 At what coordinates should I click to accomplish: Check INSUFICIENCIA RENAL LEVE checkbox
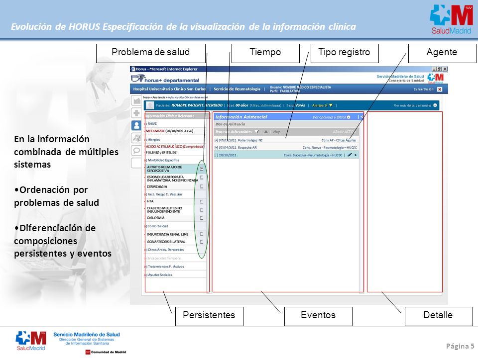(x=202, y=234)
